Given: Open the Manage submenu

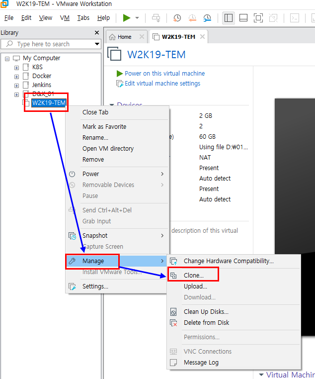Looking at the screenshot, I should point(117,261).
